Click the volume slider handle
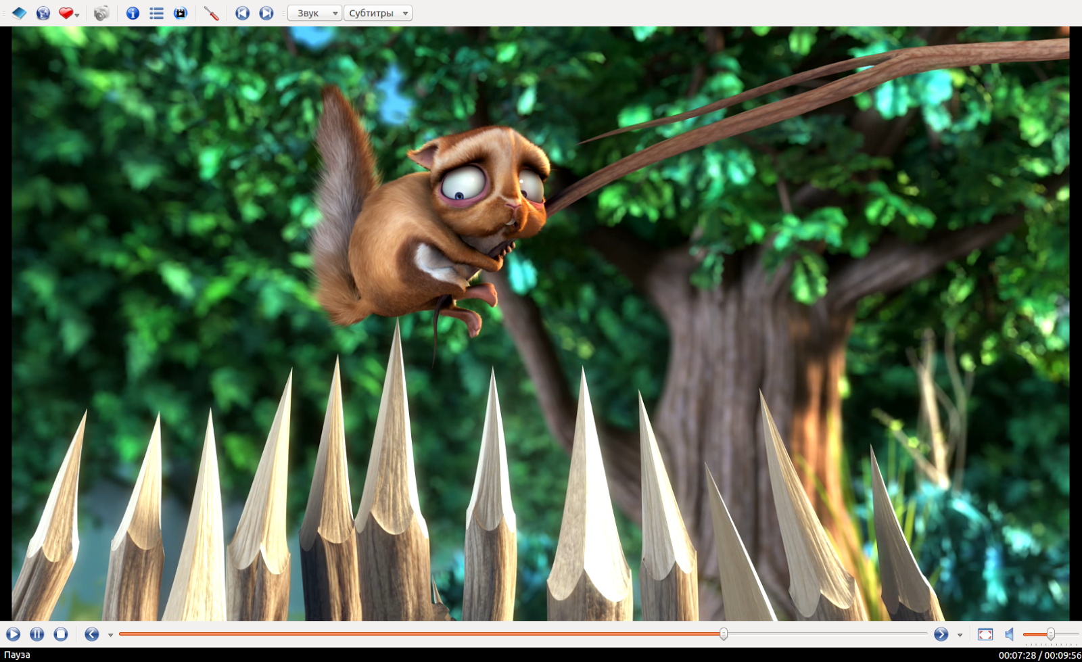The height and width of the screenshot is (662, 1082). [1050, 634]
